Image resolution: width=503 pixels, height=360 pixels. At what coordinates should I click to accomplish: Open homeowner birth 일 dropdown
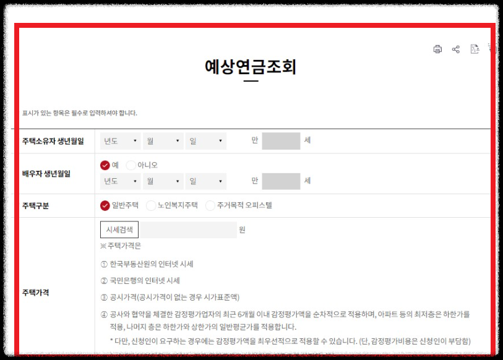point(206,141)
